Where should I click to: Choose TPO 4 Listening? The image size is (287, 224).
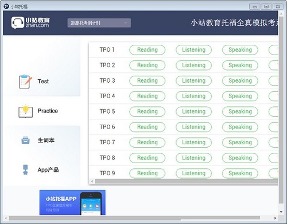coord(193,96)
